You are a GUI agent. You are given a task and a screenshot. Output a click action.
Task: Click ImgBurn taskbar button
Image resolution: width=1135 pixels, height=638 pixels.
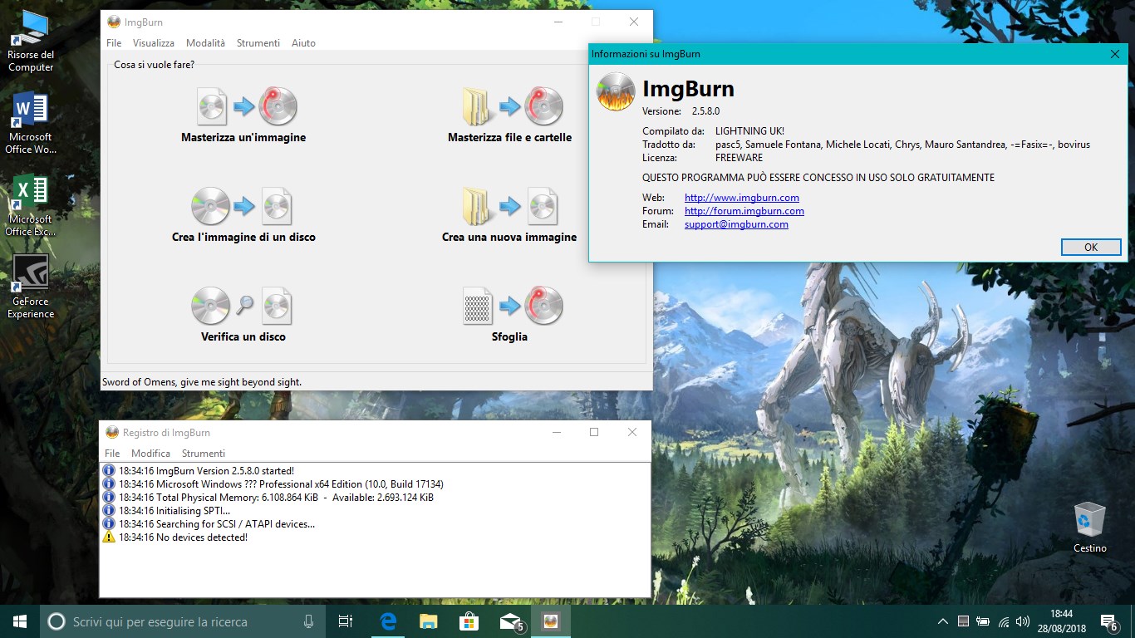click(550, 621)
